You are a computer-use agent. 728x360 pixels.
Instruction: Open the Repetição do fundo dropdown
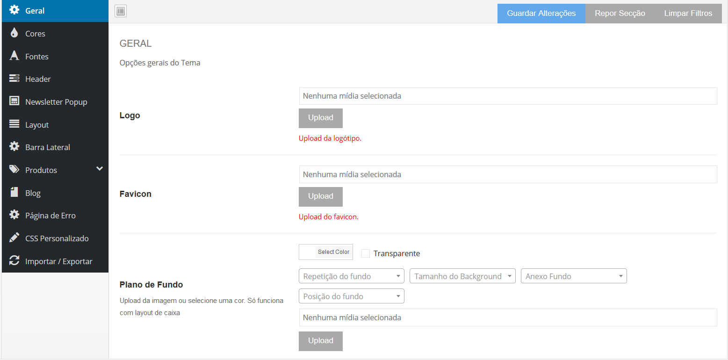(x=351, y=276)
